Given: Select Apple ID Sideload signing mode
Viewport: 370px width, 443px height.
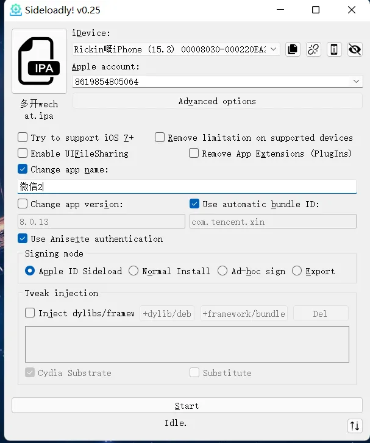Looking at the screenshot, I should (30, 271).
